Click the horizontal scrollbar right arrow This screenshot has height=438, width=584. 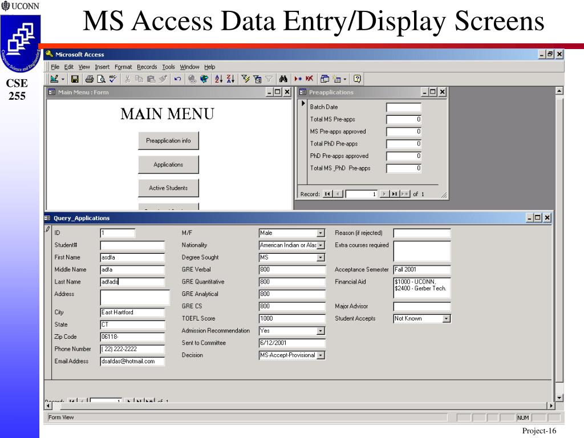(551, 405)
